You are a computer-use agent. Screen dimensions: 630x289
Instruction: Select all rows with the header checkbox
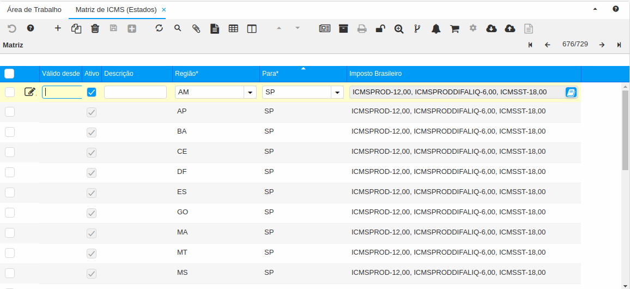(x=9, y=74)
